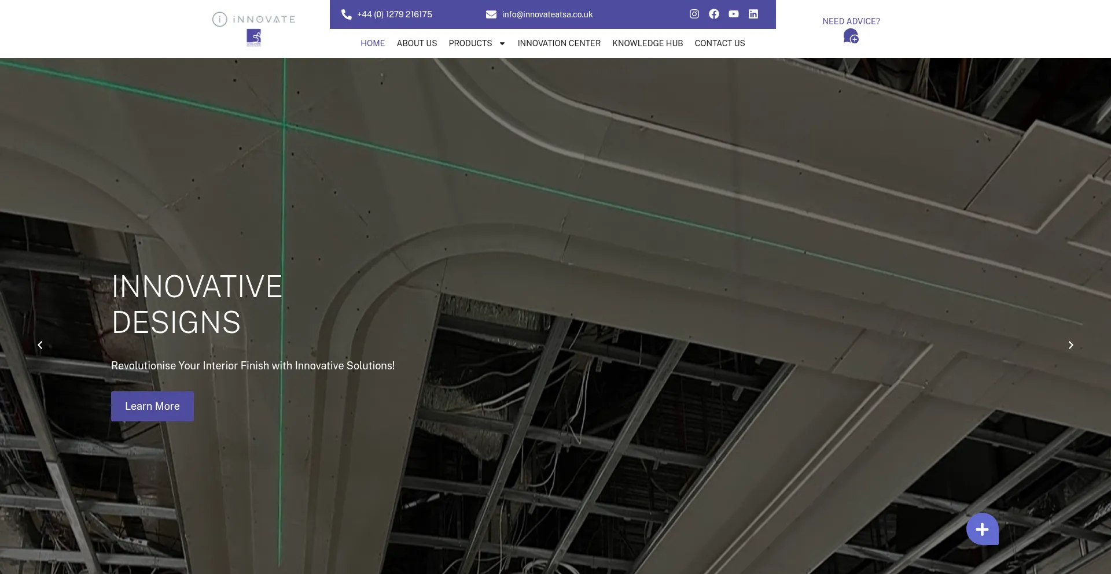
Task: Go to Contact Us page
Action: [720, 43]
